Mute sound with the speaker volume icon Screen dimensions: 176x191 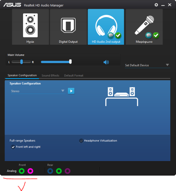click(106, 62)
